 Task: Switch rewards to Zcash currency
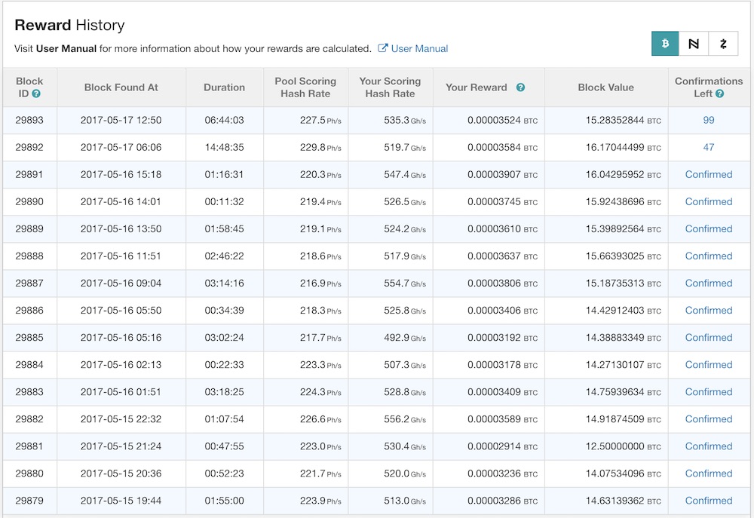point(723,44)
